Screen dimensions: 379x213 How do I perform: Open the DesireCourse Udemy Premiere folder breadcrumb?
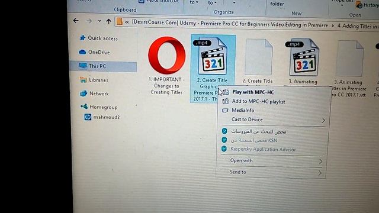click(x=230, y=24)
